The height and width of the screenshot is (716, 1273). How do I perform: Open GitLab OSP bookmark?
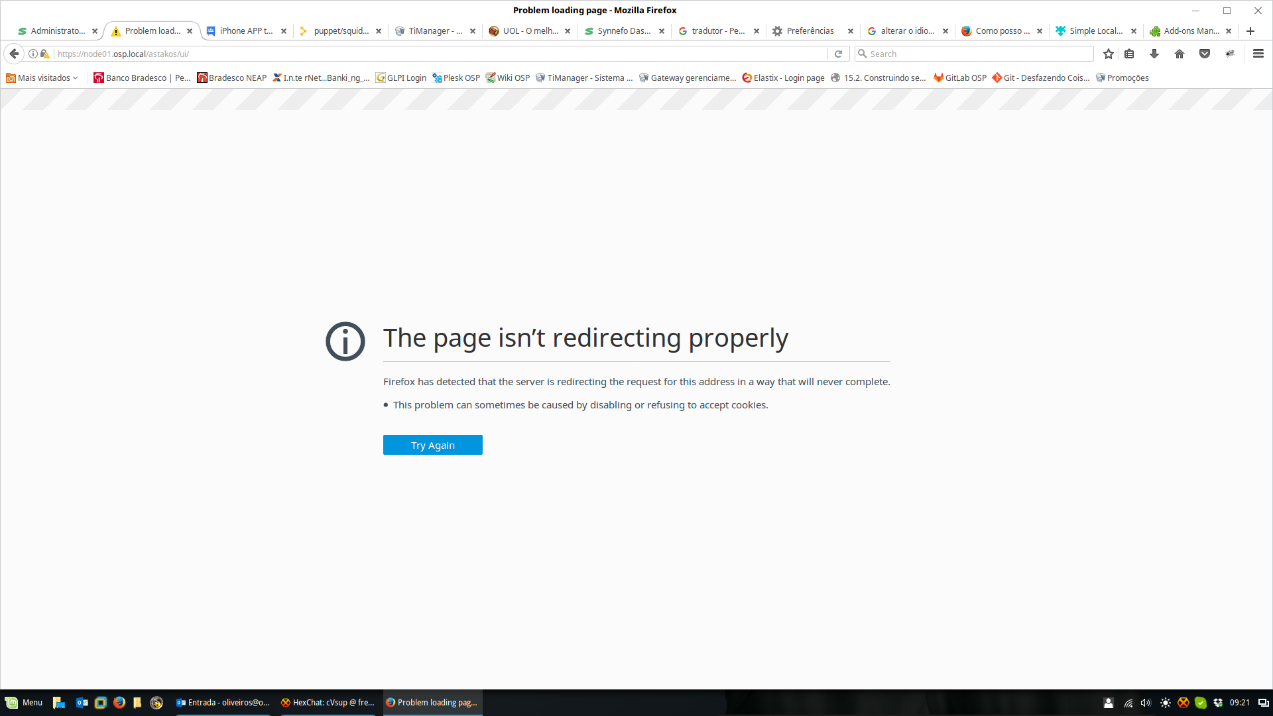click(x=960, y=78)
